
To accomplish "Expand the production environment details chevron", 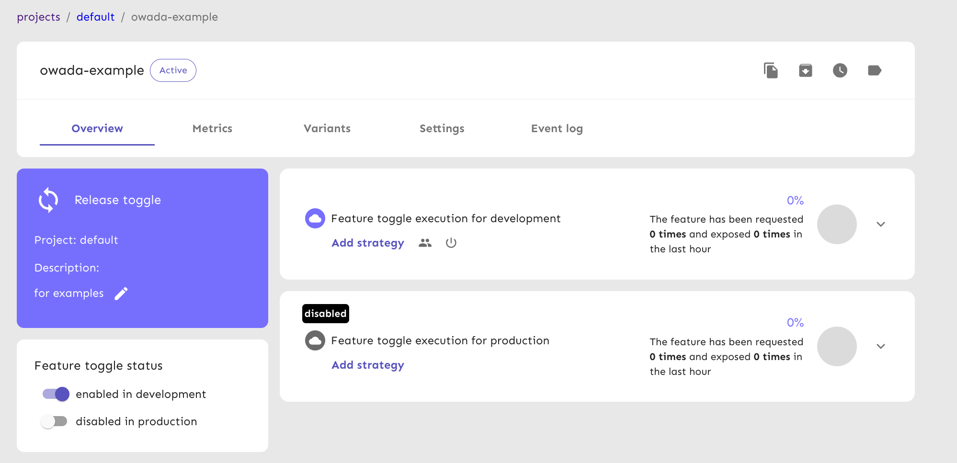I will coord(880,346).
